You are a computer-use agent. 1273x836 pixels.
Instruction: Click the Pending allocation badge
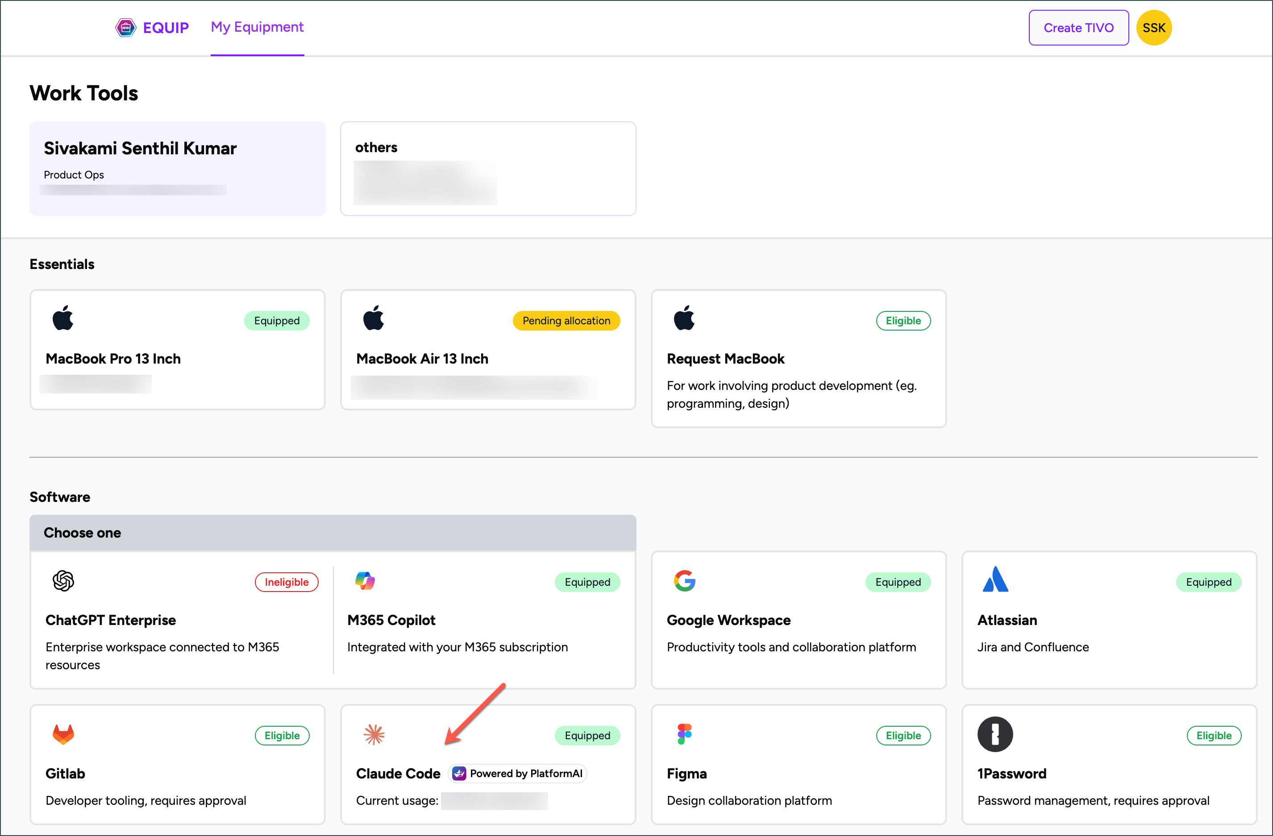pyautogui.click(x=566, y=321)
